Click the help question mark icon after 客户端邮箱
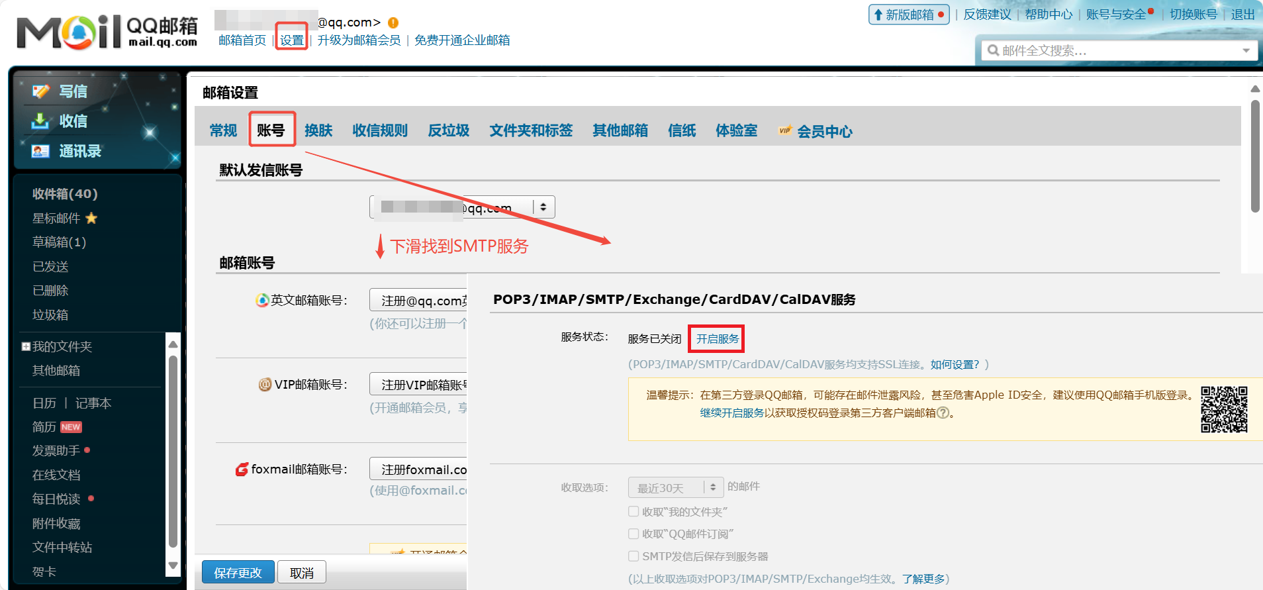 pos(943,413)
